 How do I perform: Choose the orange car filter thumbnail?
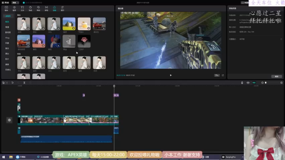click(x=24, y=41)
